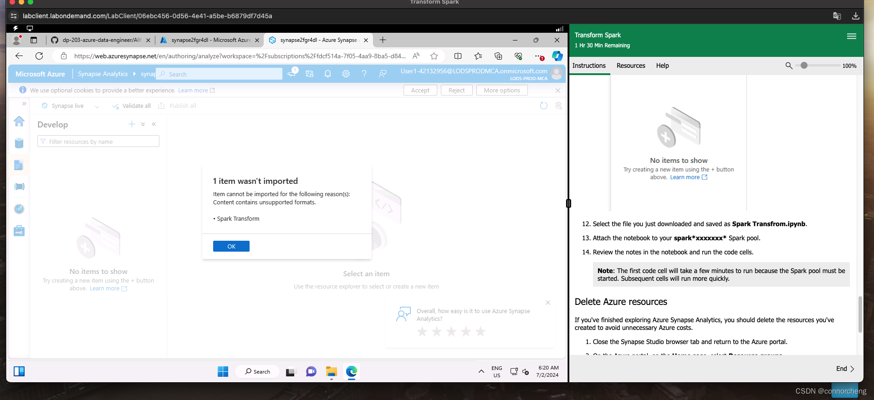The image size is (874, 400).
Task: Click OK in the import error dialog
Action: tap(231, 246)
